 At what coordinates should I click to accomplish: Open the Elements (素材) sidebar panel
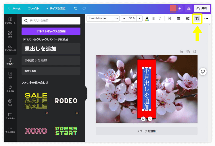tap(10, 34)
